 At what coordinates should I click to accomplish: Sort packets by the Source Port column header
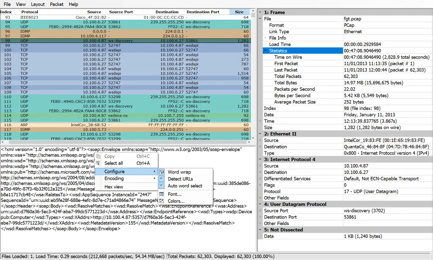pyautogui.click(x=125, y=12)
